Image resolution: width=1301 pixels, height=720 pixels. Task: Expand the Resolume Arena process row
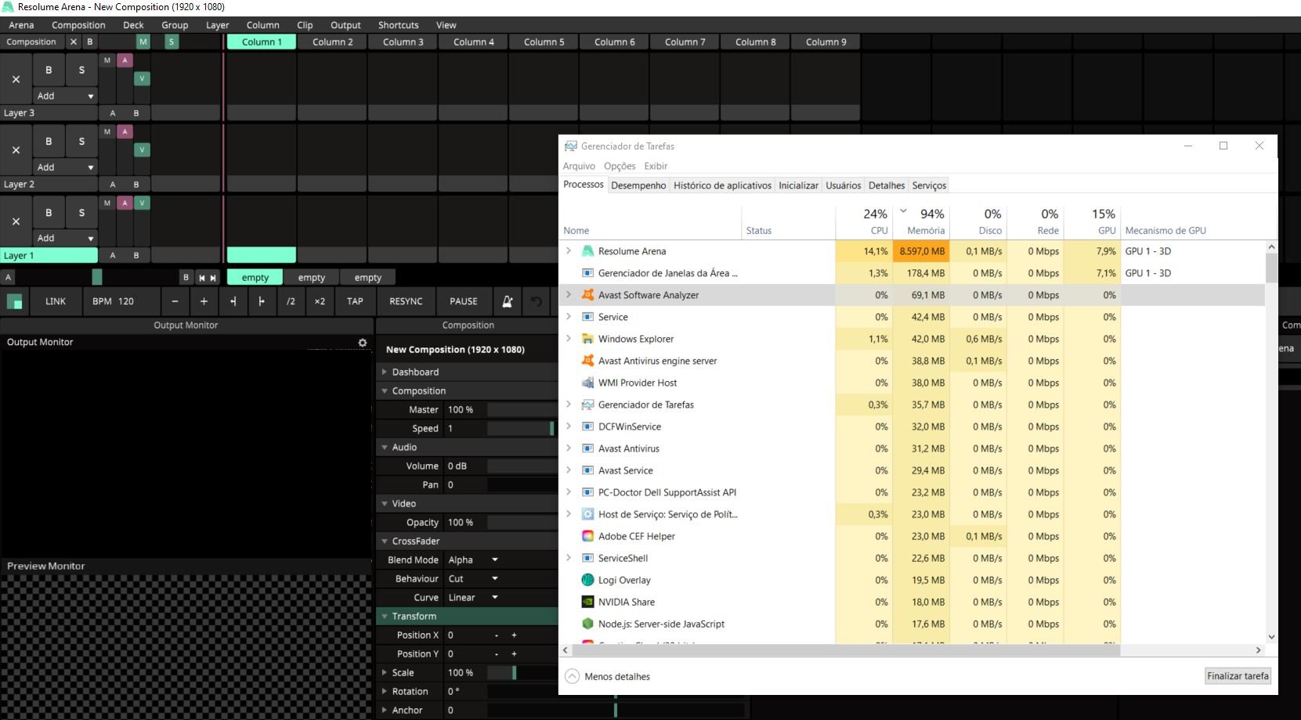[569, 251]
